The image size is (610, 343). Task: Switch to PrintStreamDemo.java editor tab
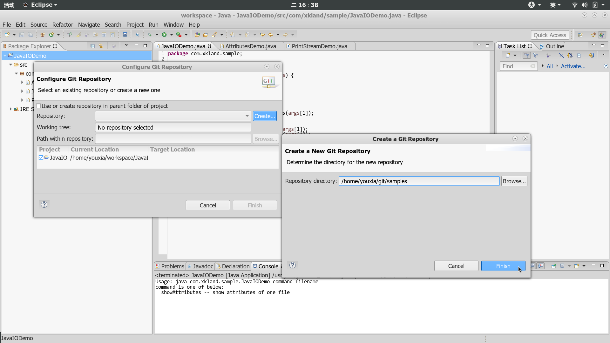click(x=319, y=46)
